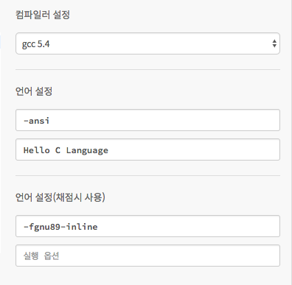The height and width of the screenshot is (285, 292).
Task: Place cursor on word 'Hello' in field
Action: pyautogui.click(x=36, y=150)
